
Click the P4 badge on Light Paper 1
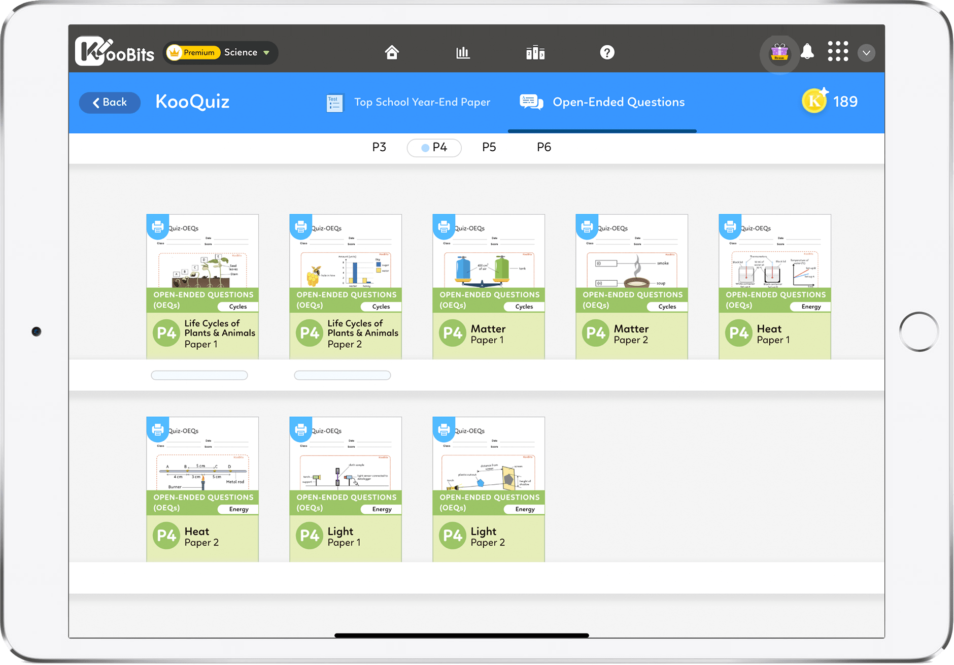(309, 536)
